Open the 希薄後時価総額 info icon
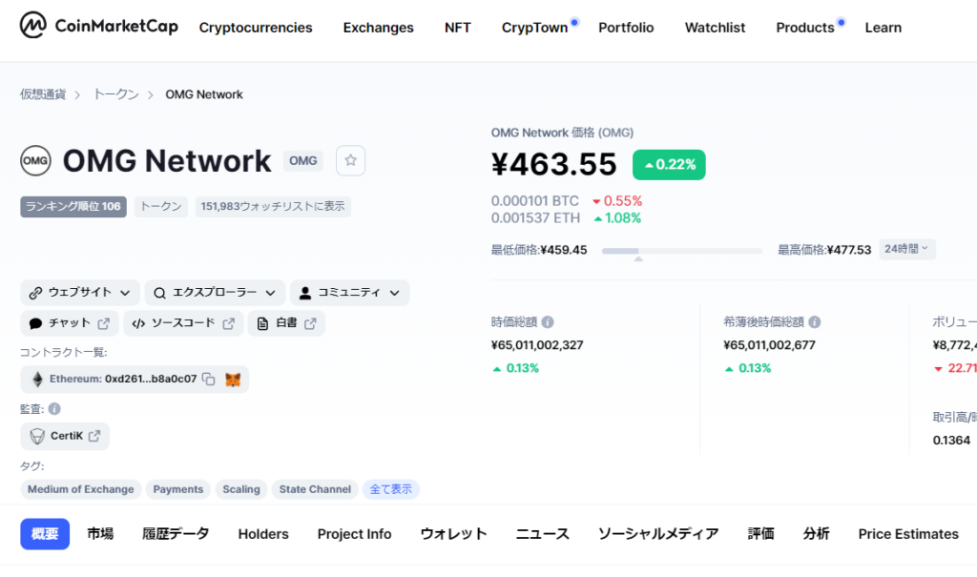 click(x=814, y=322)
